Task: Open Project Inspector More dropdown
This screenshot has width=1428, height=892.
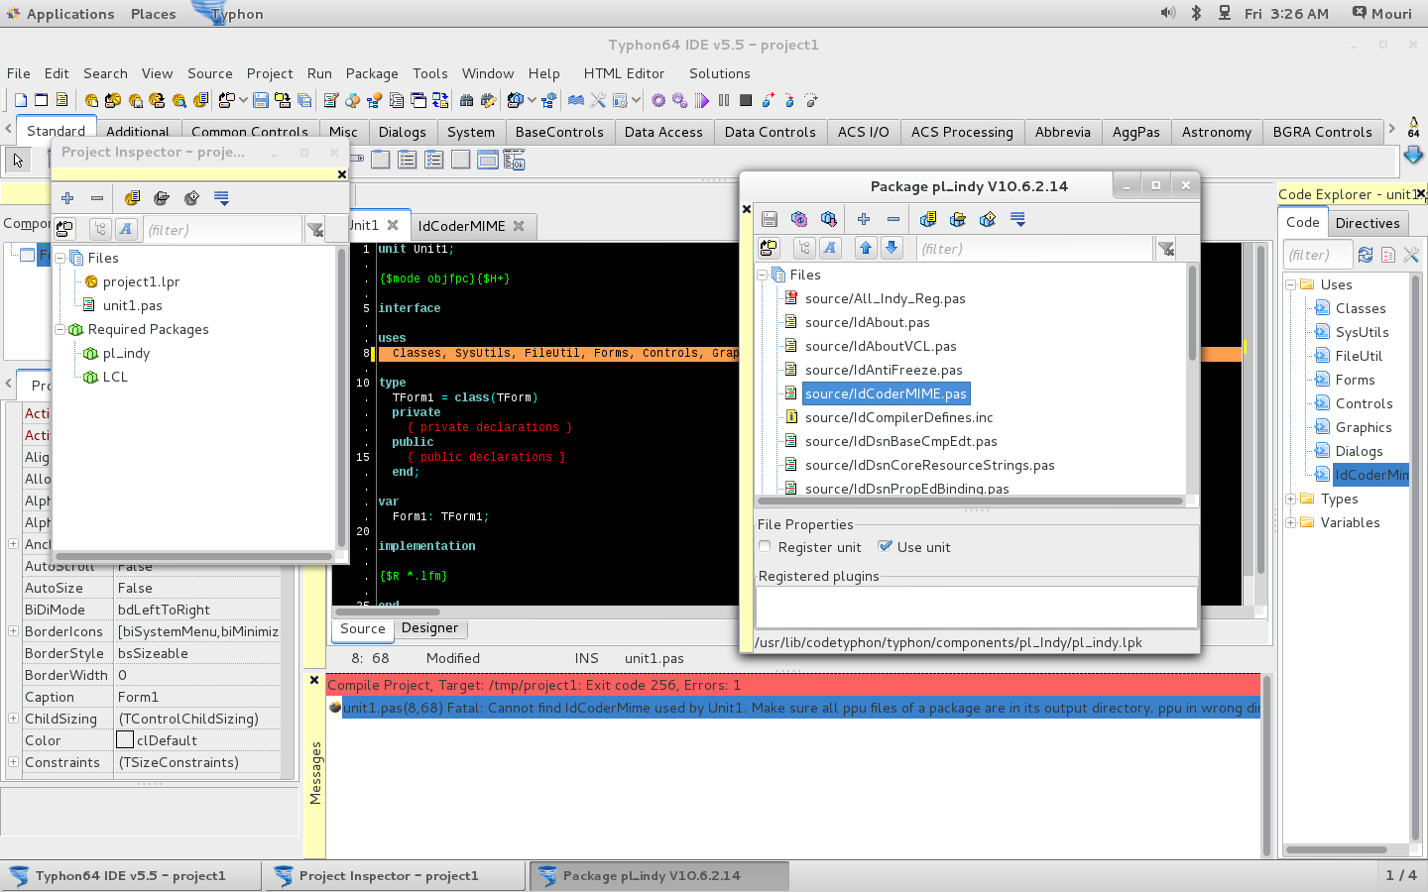Action: 221,198
